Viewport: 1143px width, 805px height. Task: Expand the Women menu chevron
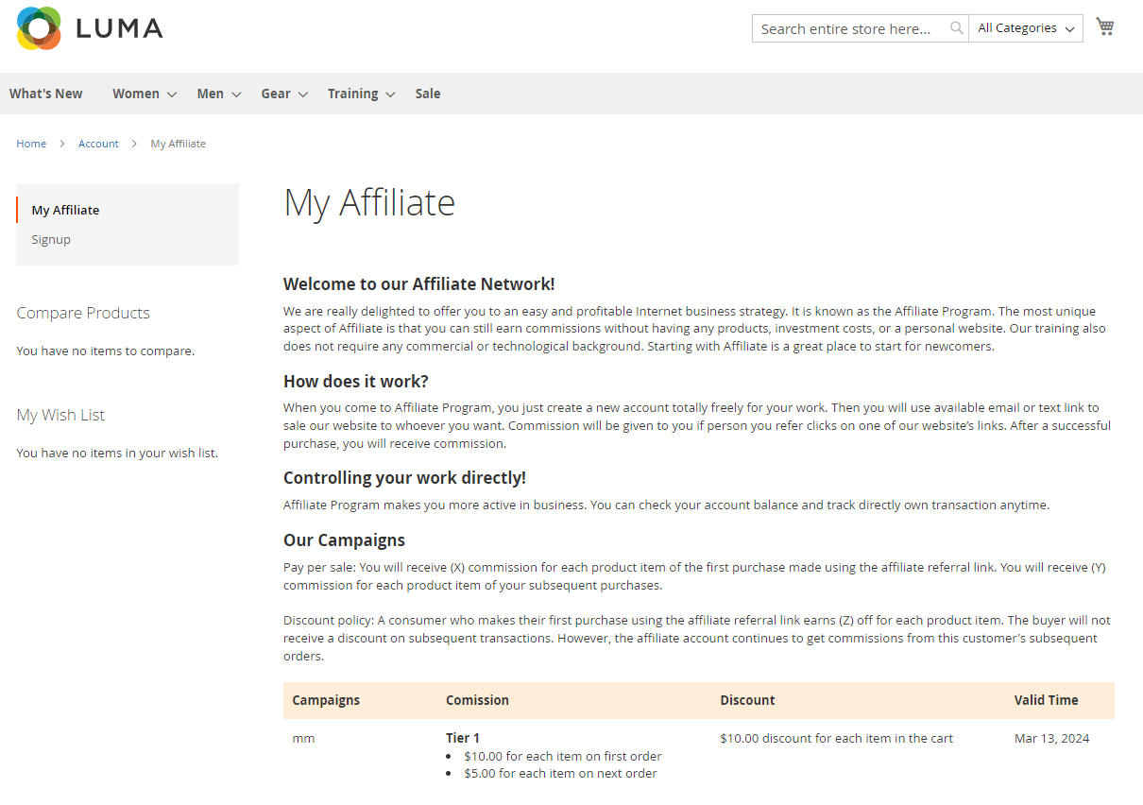(172, 94)
